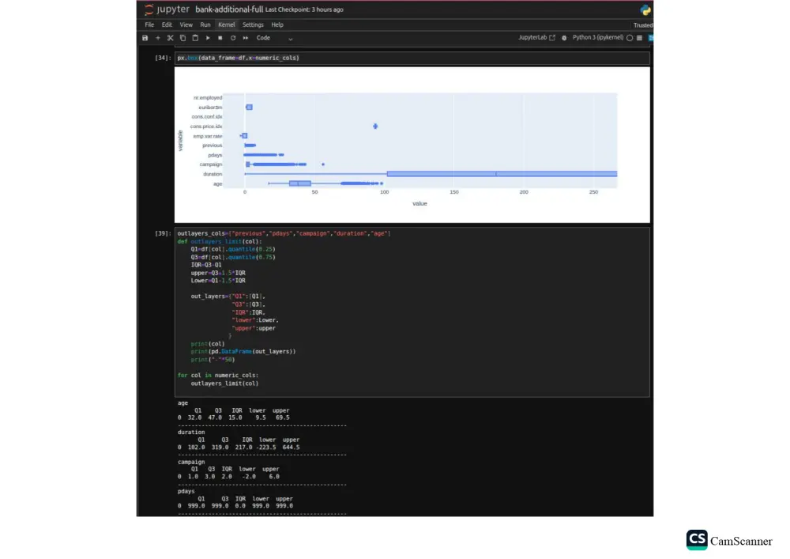Screen dimensions: 790x559
Task: Click the kernel activity hamburger indicator
Action: [638, 37]
